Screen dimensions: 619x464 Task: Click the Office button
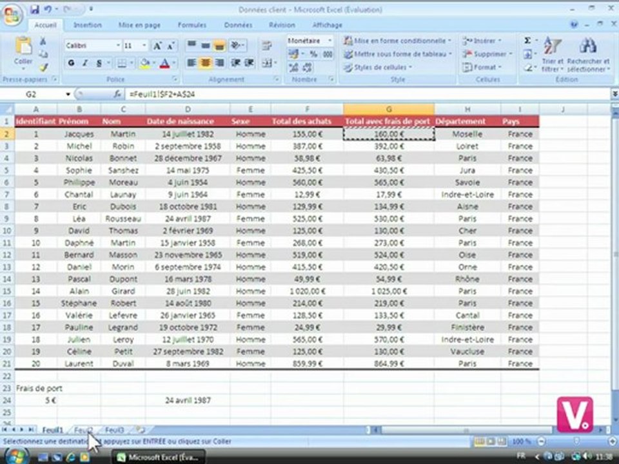[12, 15]
